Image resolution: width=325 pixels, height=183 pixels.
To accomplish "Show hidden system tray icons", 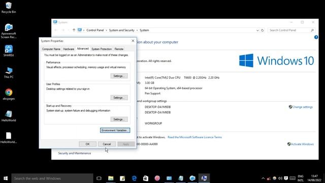I will (263, 178).
